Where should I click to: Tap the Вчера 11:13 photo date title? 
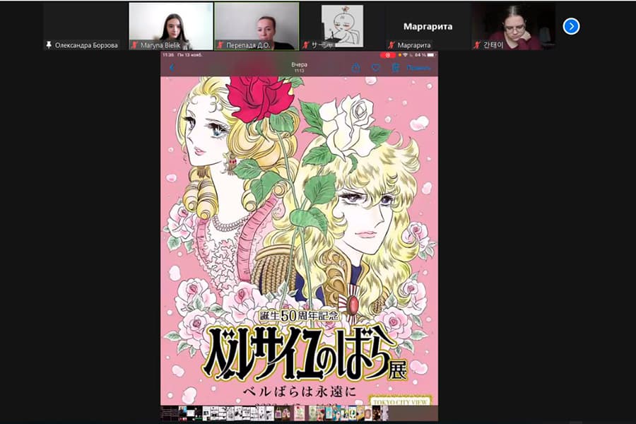click(x=299, y=67)
